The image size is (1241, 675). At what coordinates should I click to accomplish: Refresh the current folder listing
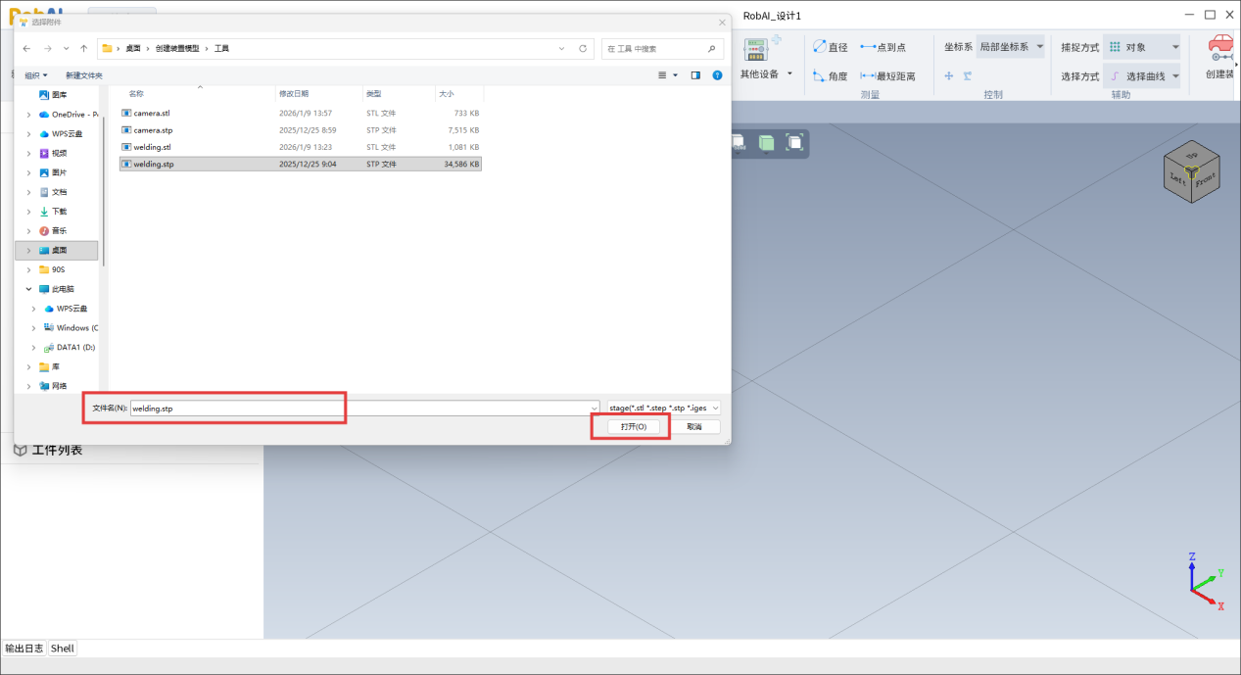pyautogui.click(x=583, y=48)
